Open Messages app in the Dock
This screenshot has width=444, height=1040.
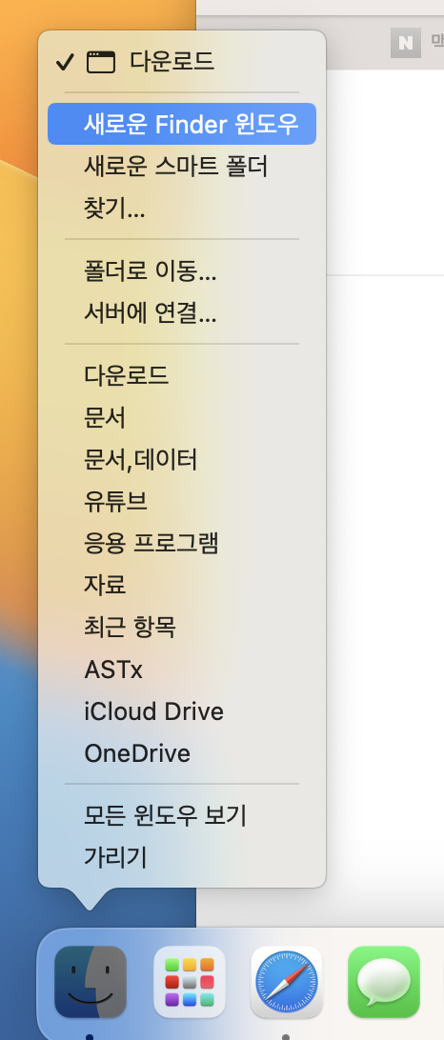384,982
